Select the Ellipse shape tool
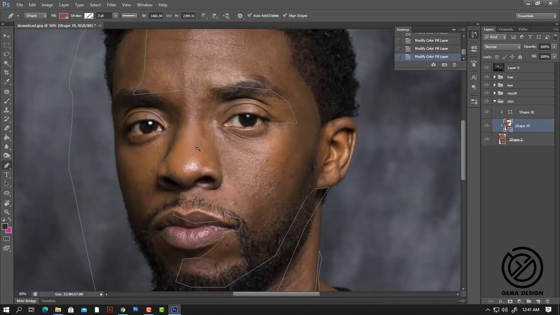Viewport: 560px width, 315px height. click(7, 193)
